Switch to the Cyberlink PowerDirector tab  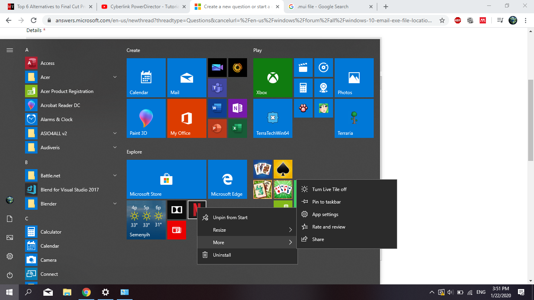pyautogui.click(x=143, y=7)
